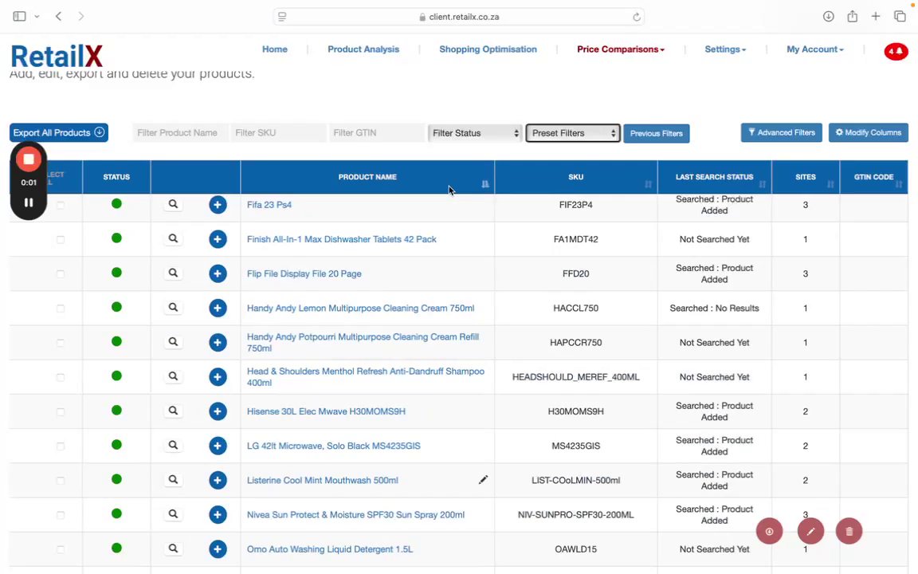Tick checkbox for Listerine Cool Mint row
Screen dimensions: 918x574
(61, 481)
